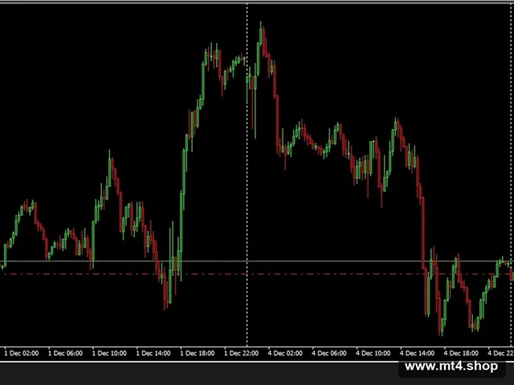
Task: Click the '1 Dec 02:00' time label
Action: 22,353
